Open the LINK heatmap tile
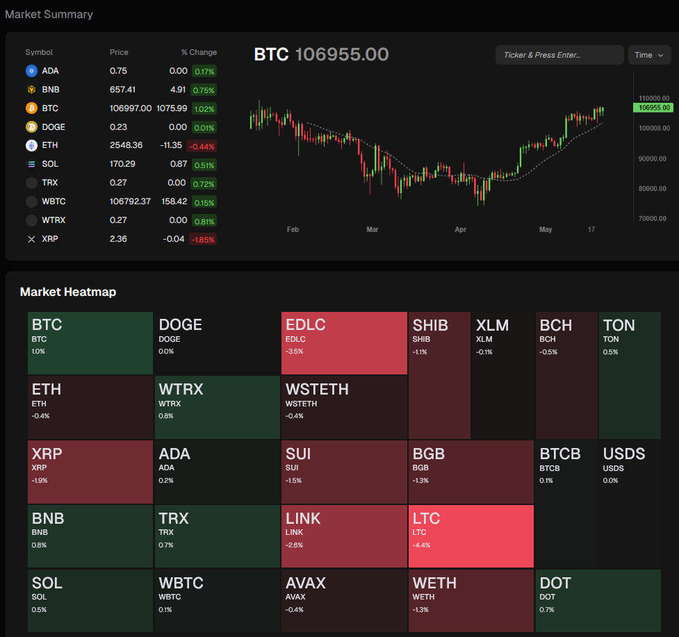The width and height of the screenshot is (679, 637). coord(344,536)
